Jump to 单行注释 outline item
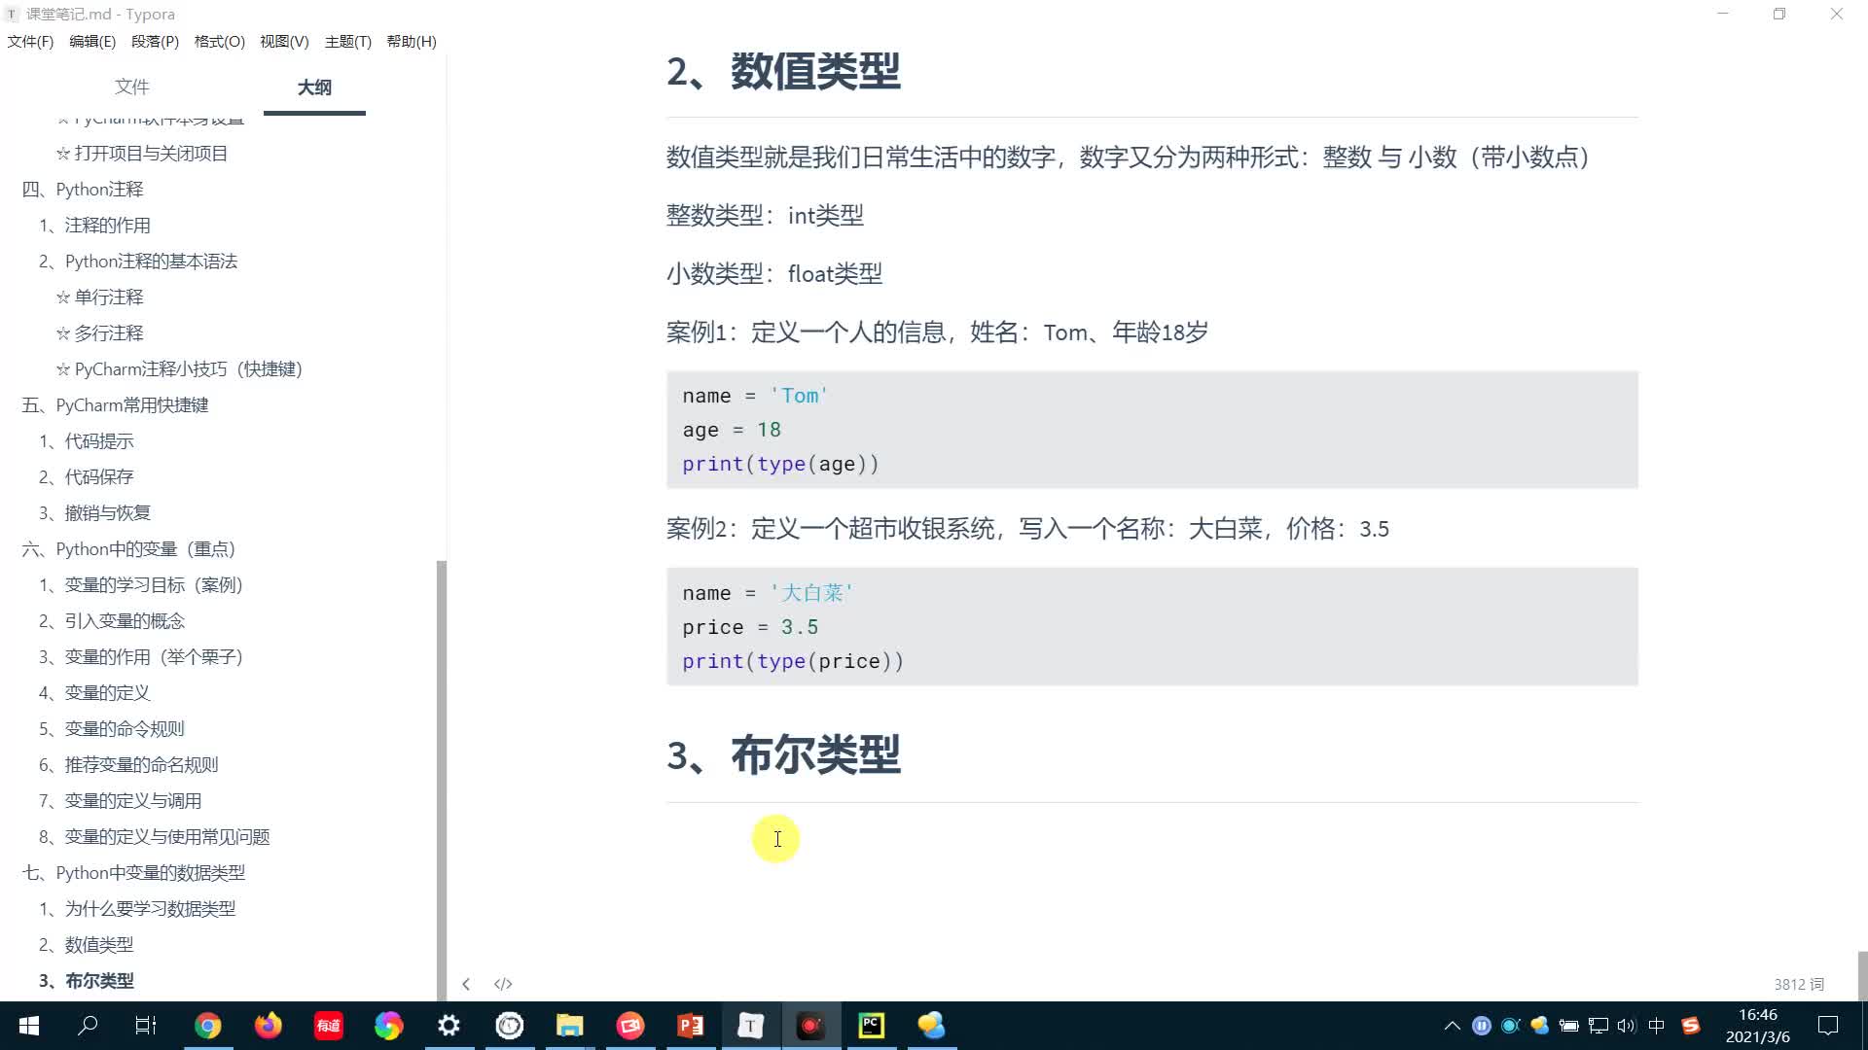The width and height of the screenshot is (1868, 1050). coord(99,297)
